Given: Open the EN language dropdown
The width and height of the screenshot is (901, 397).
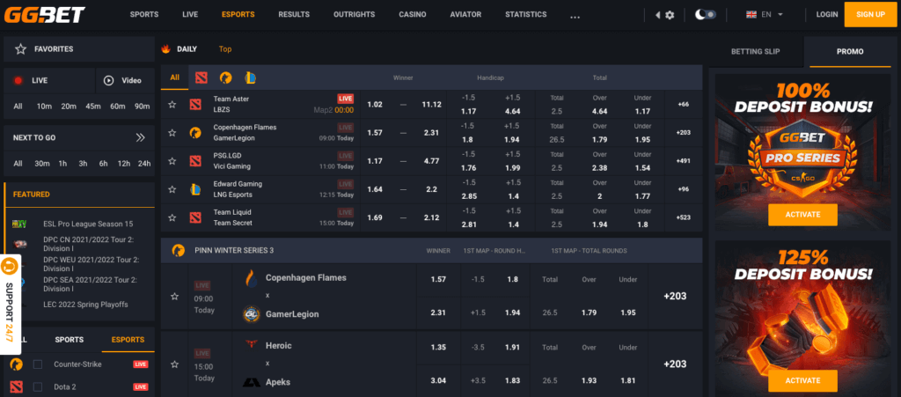Looking at the screenshot, I should click(763, 14).
